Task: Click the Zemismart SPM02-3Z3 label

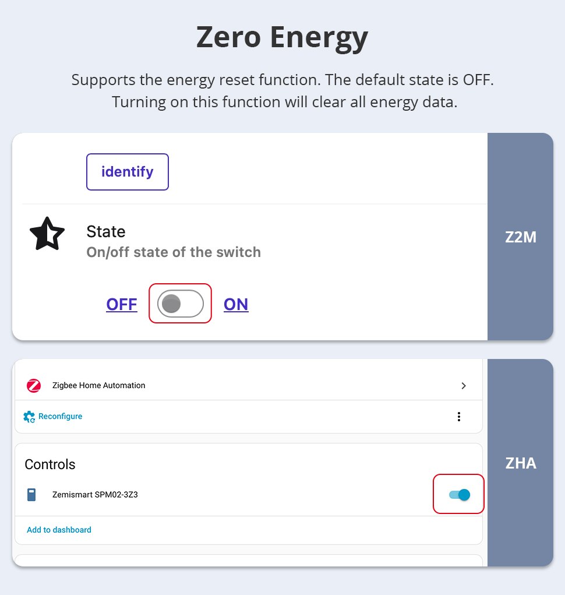Action: [95, 495]
